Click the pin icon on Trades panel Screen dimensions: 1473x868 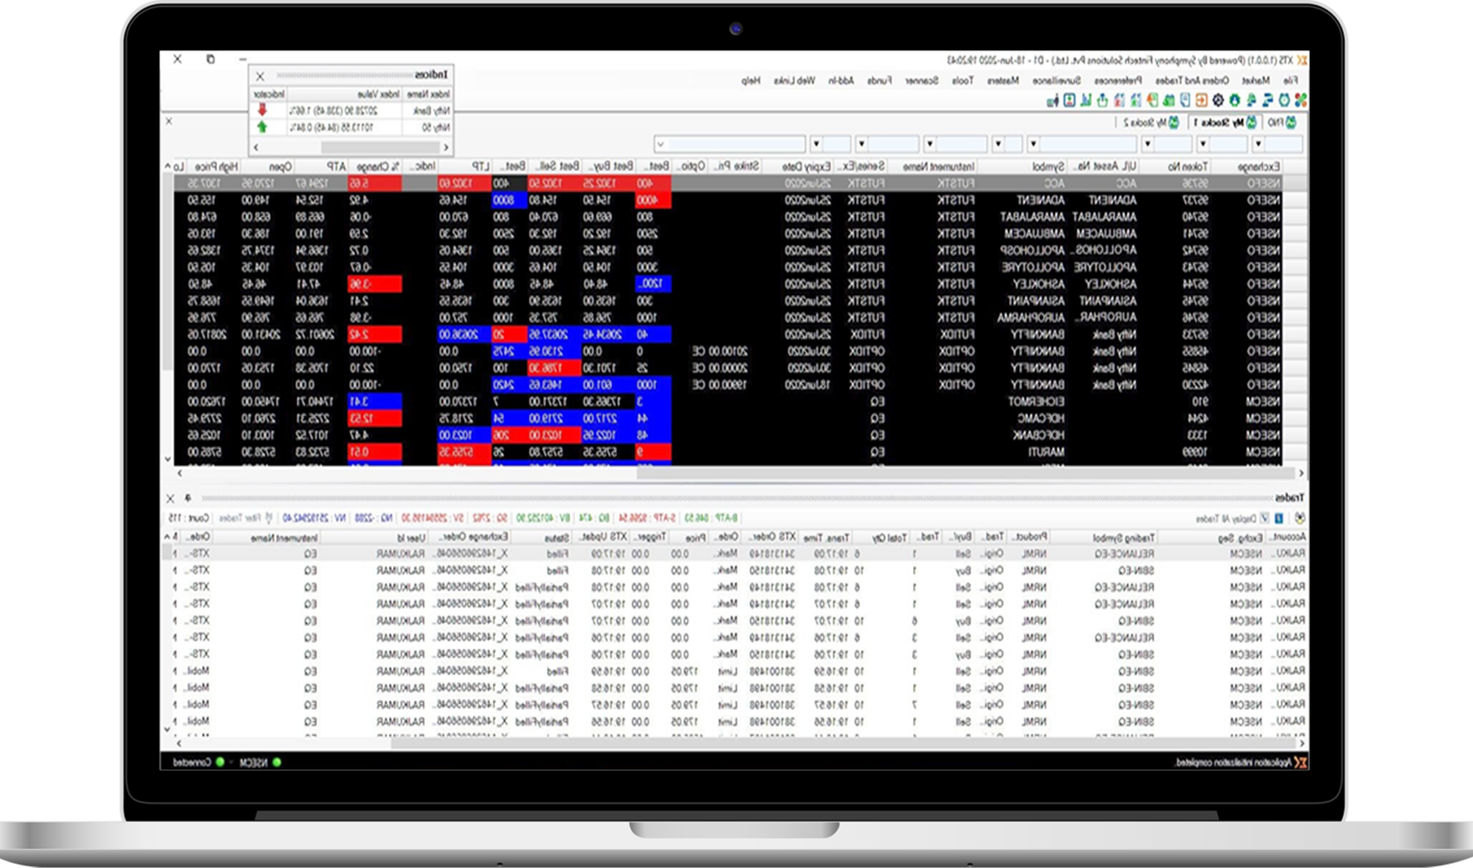click(188, 498)
